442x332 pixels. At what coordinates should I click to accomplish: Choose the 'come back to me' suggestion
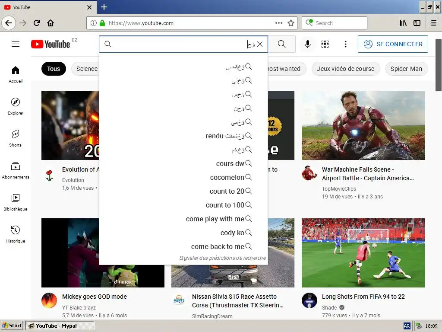click(x=183, y=246)
